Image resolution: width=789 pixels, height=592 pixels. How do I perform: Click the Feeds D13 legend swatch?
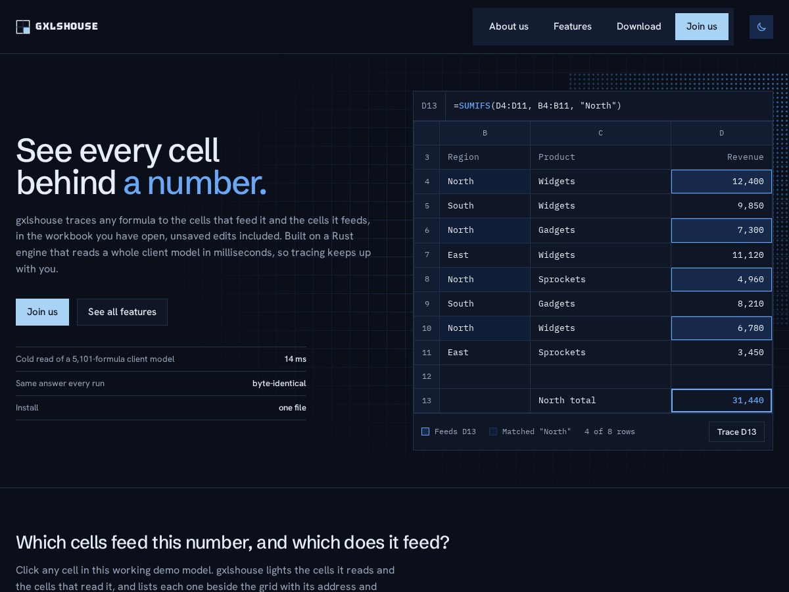coord(425,432)
